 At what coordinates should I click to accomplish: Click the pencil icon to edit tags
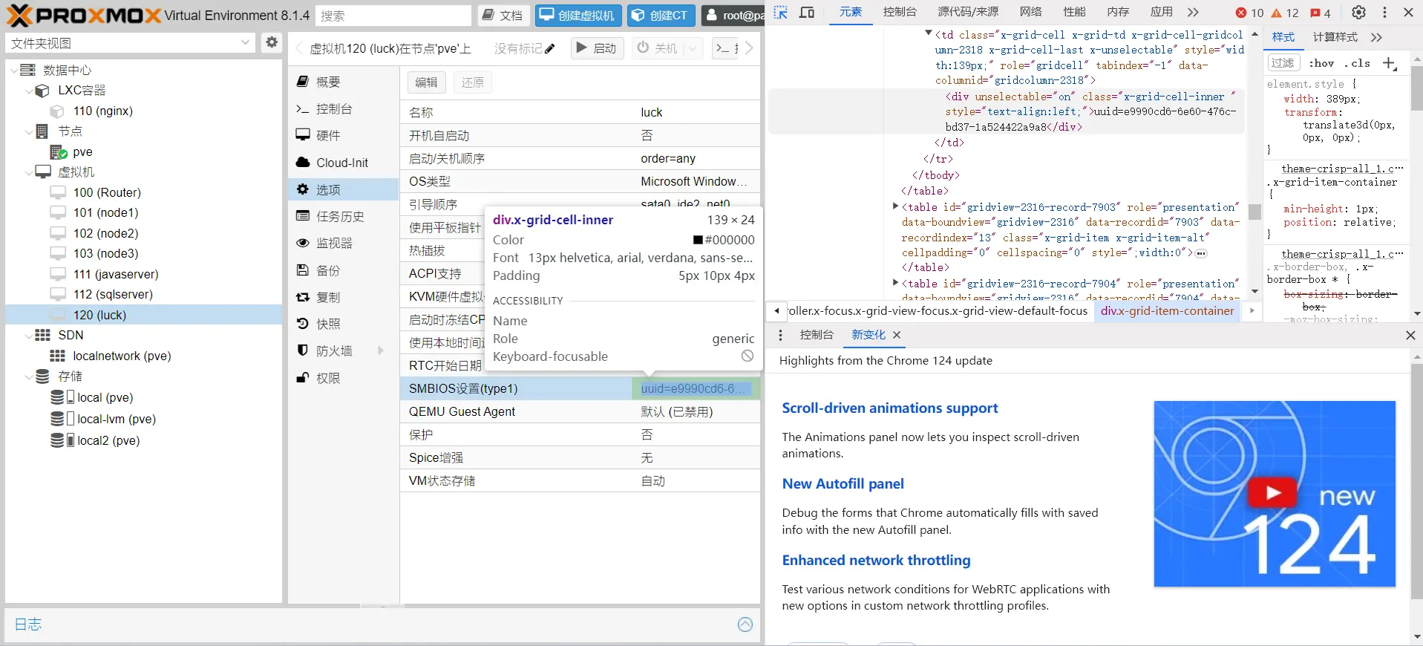pos(550,49)
